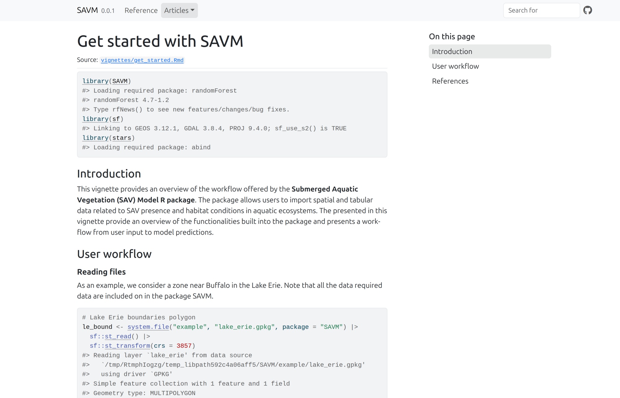Open library link before stars
This screenshot has width=620, height=398.
click(95, 138)
